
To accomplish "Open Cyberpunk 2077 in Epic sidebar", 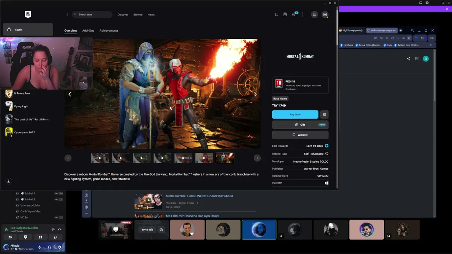I will (x=24, y=132).
